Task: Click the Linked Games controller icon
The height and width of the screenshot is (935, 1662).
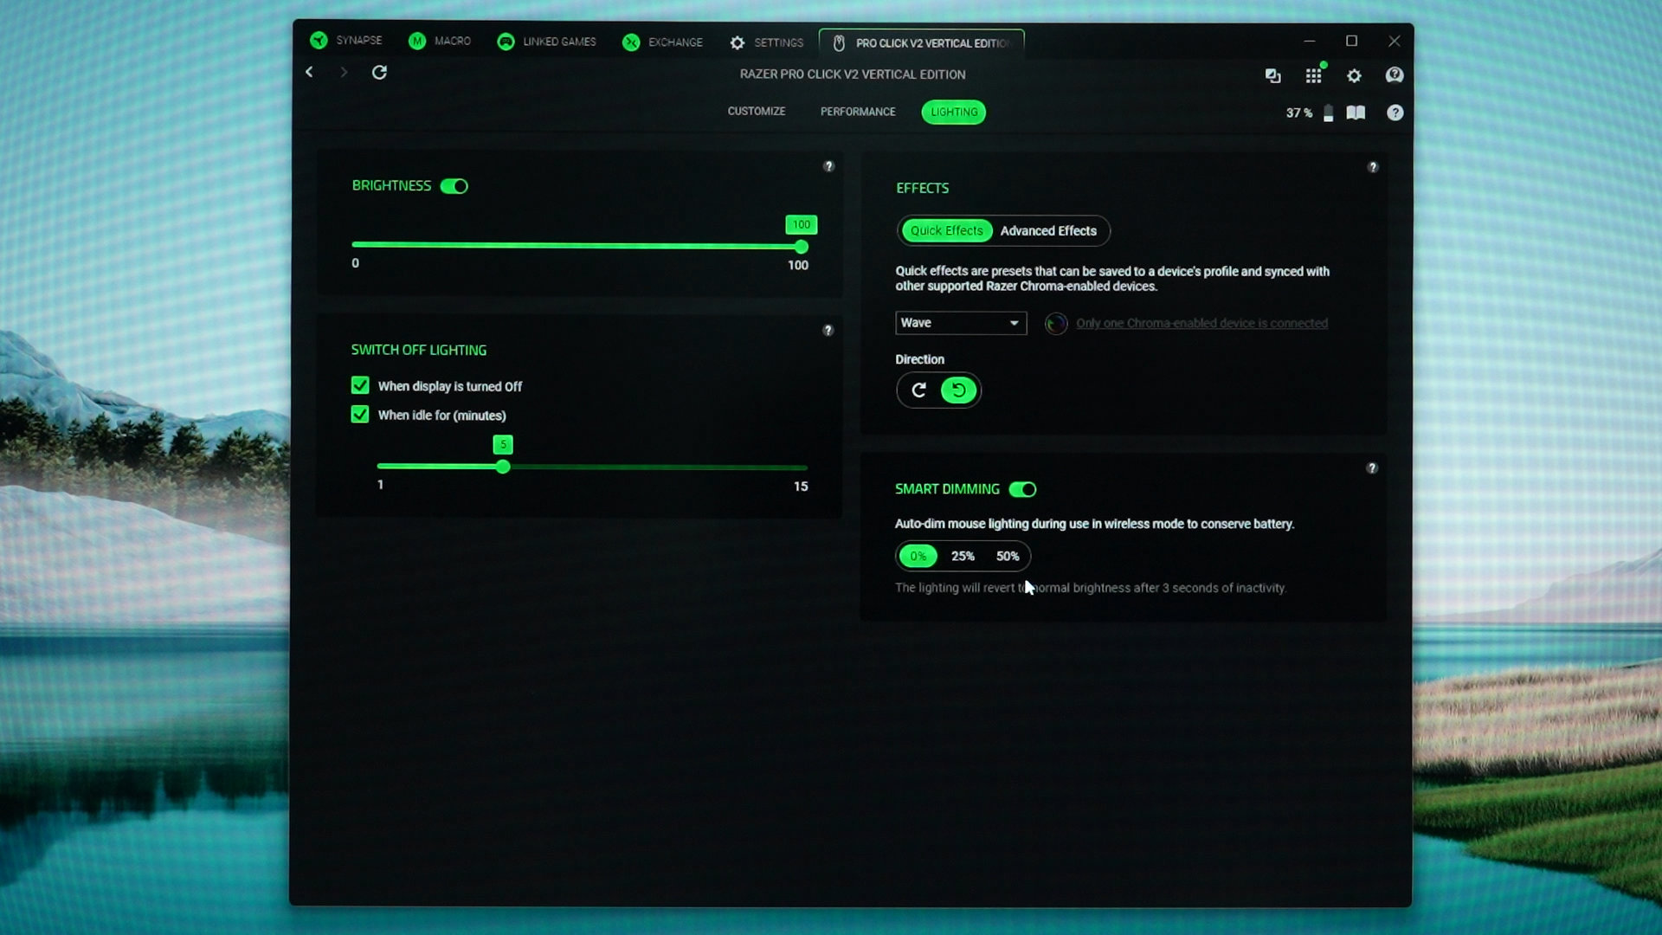Action: pos(506,42)
